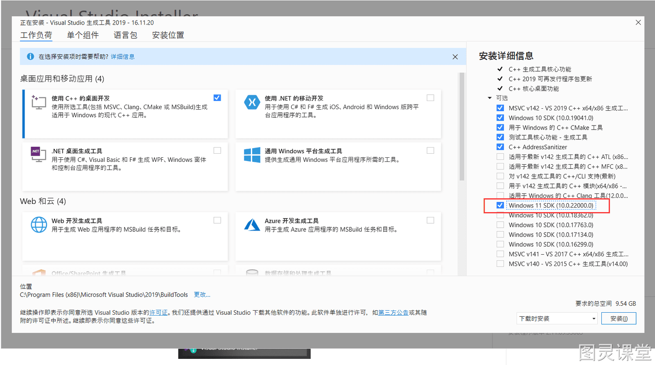The width and height of the screenshot is (655, 365).
Task: Open the 单个组件 individual components tab
Action: [x=83, y=35]
